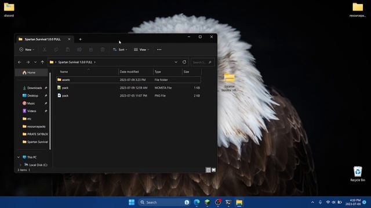Open the discord folder on the desktop
The image size is (371, 208).
coord(9,10)
